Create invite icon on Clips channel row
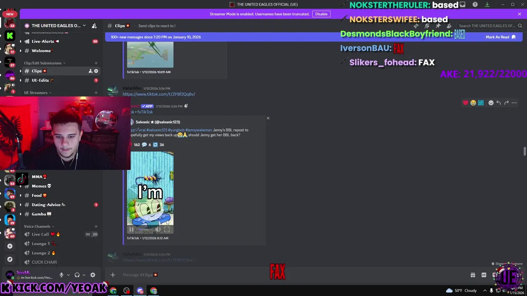527x296 pixels. (x=90, y=71)
